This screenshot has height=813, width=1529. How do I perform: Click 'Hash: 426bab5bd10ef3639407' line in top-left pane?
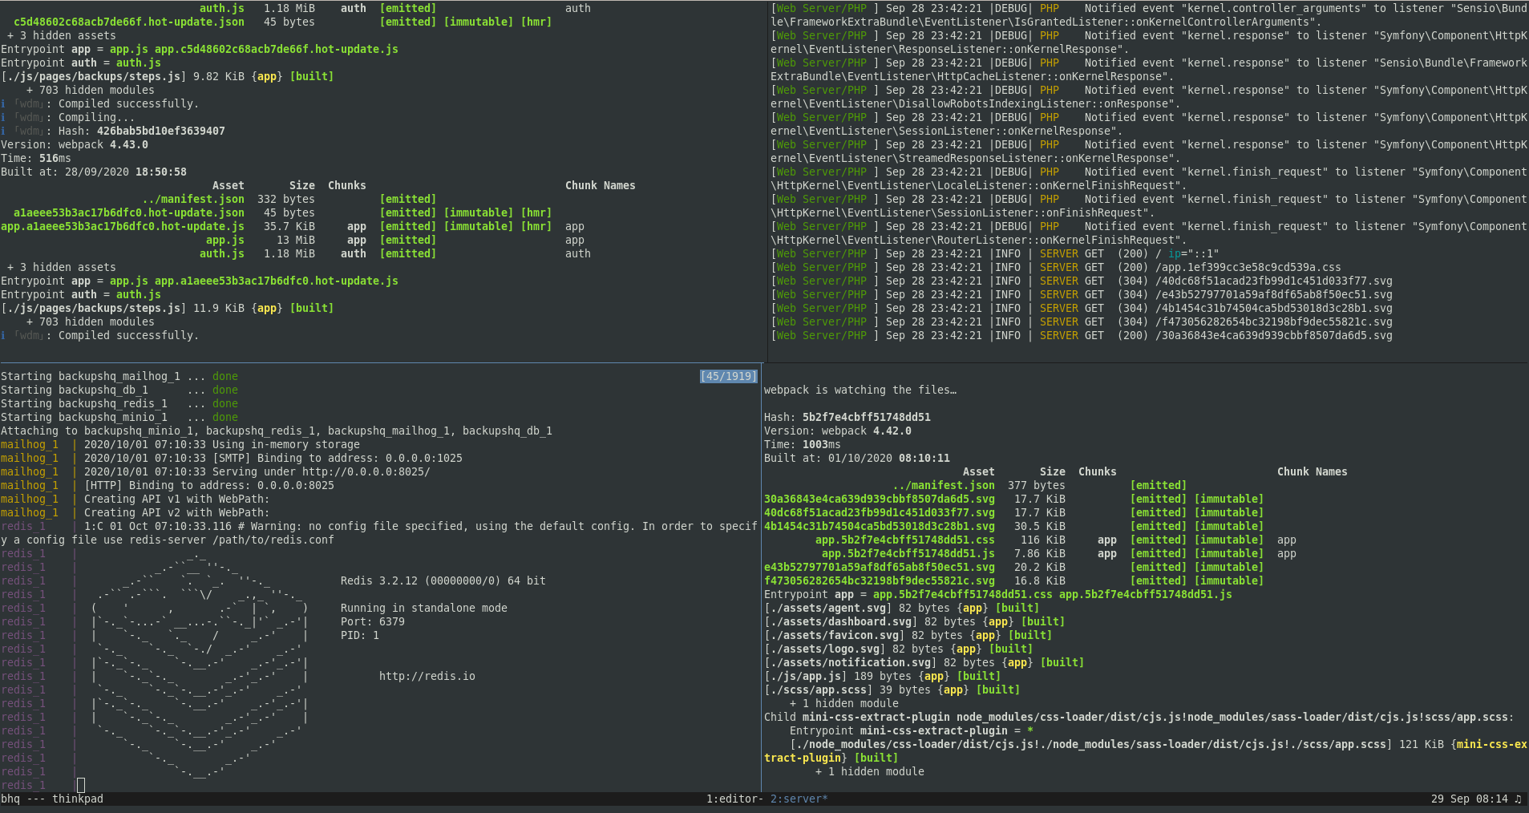pyautogui.click(x=113, y=131)
